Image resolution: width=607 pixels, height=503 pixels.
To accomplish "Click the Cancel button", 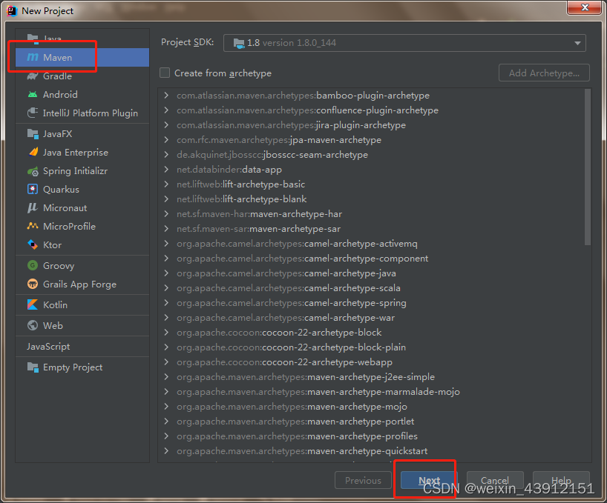I will coord(495,480).
